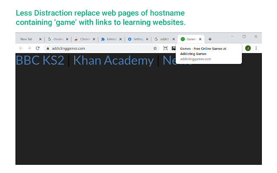Click the address bar showing addictinggames.com
The image size is (277, 173).
pos(101,48)
